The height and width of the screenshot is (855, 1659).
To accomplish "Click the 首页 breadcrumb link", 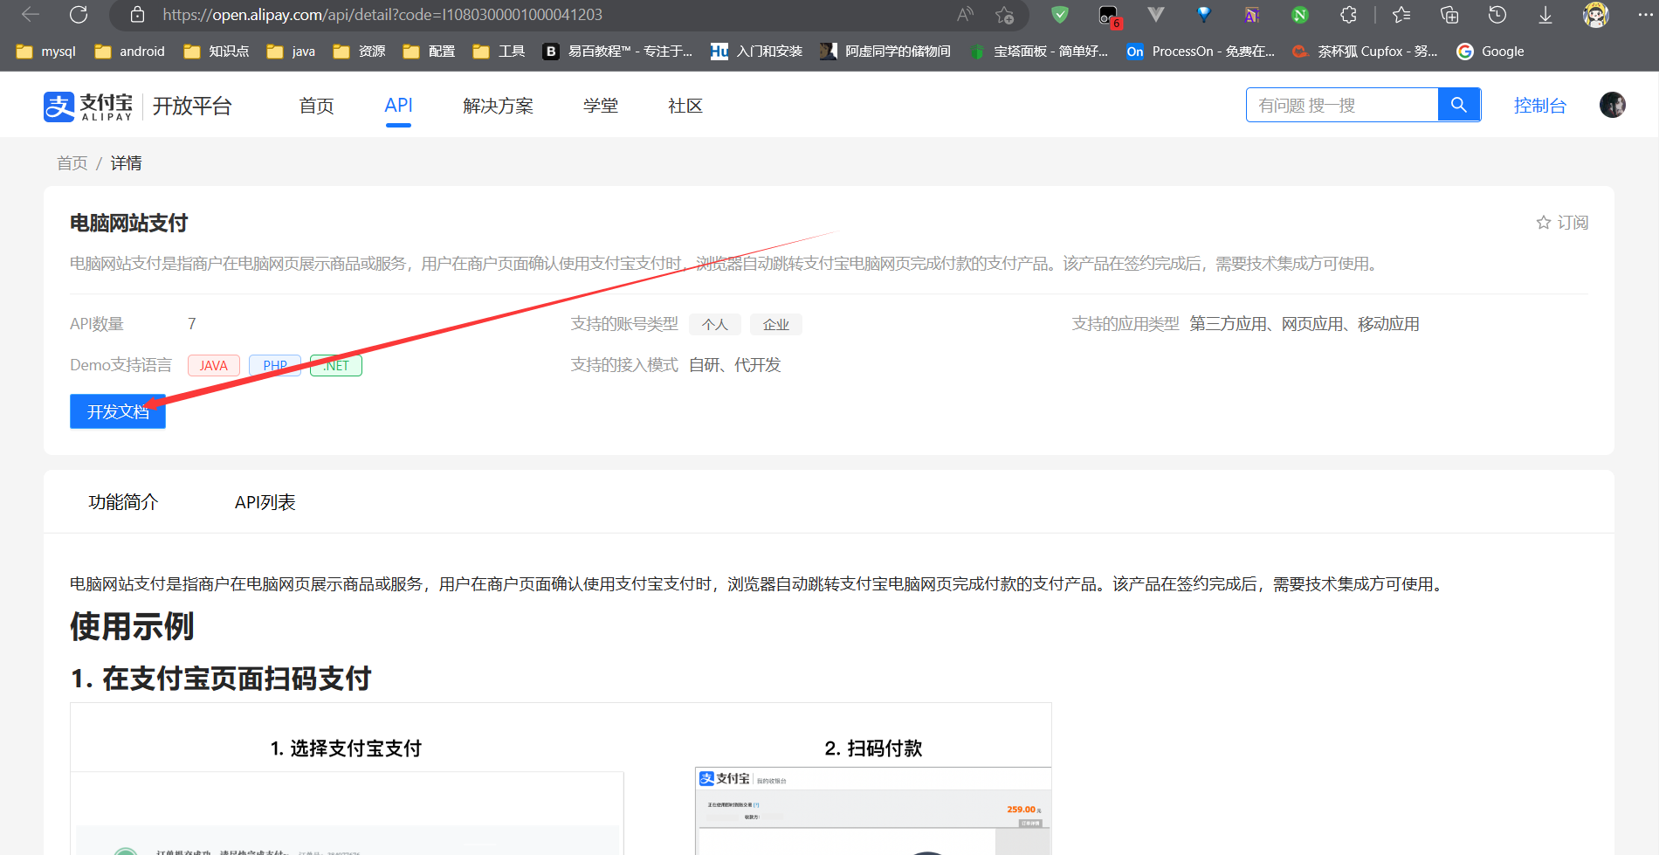I will pos(72,163).
